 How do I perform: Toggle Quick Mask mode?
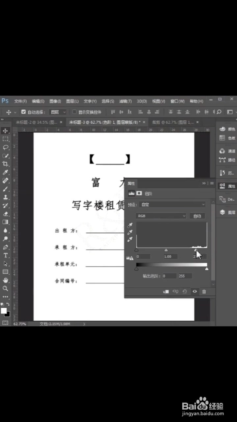[5, 323]
